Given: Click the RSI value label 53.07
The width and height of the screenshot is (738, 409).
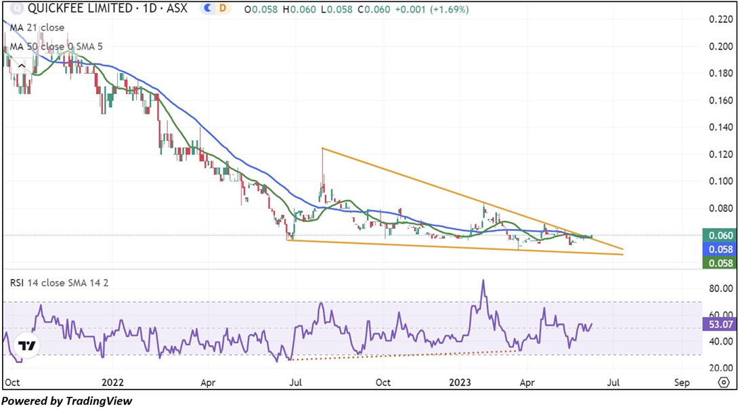Looking at the screenshot, I should 720,324.
